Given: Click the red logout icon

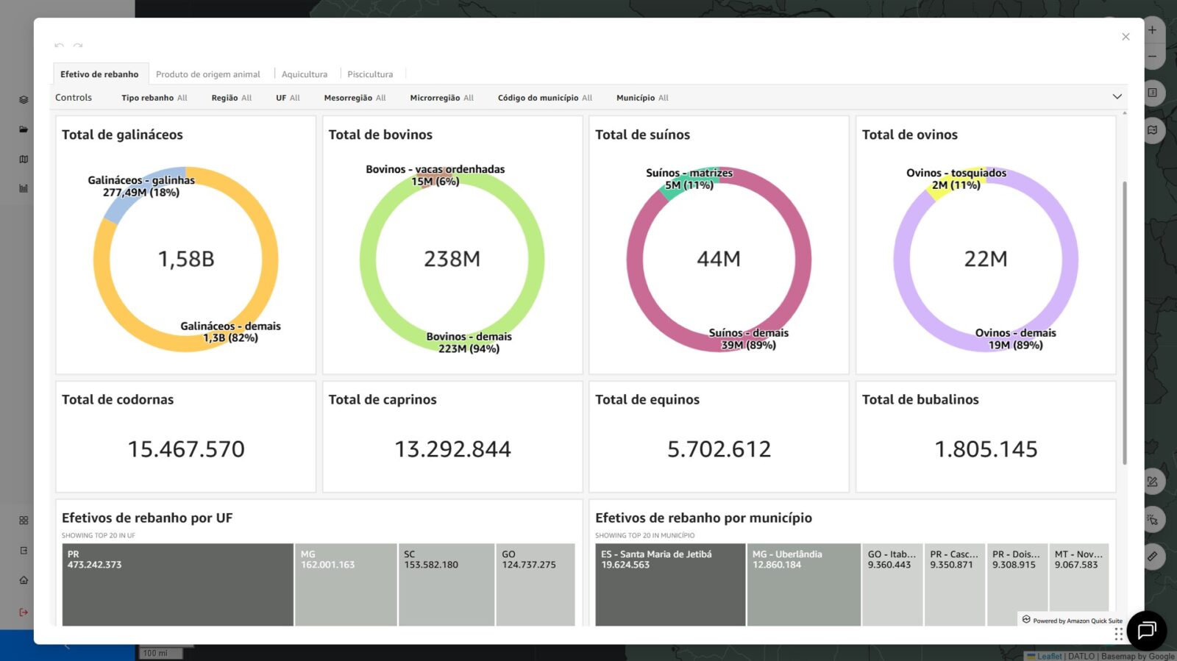Looking at the screenshot, I should point(24,612).
